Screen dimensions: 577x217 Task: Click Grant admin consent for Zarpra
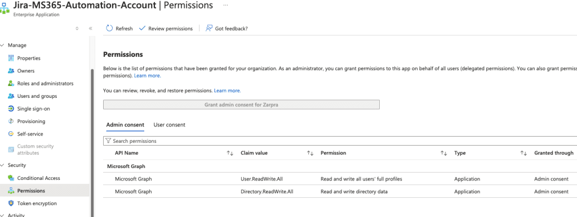point(241,105)
